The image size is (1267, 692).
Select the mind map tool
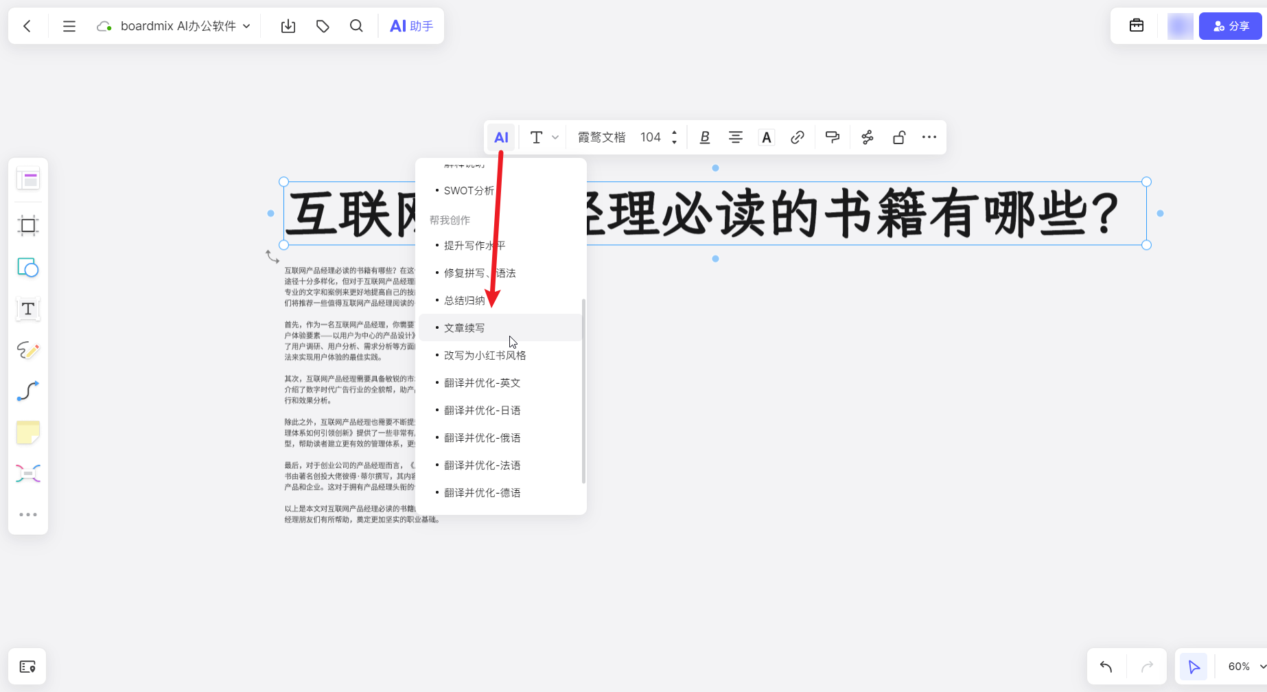pos(28,474)
